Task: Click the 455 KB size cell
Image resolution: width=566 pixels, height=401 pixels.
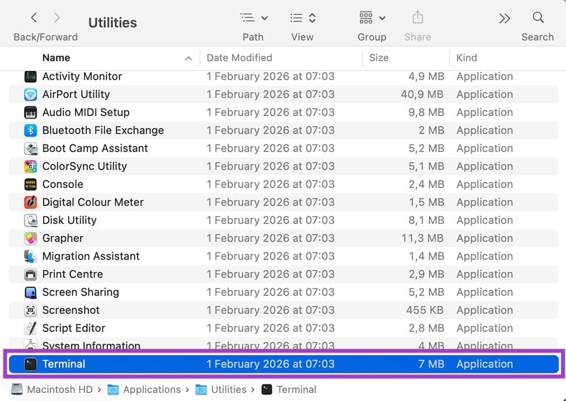Action: 425,310
